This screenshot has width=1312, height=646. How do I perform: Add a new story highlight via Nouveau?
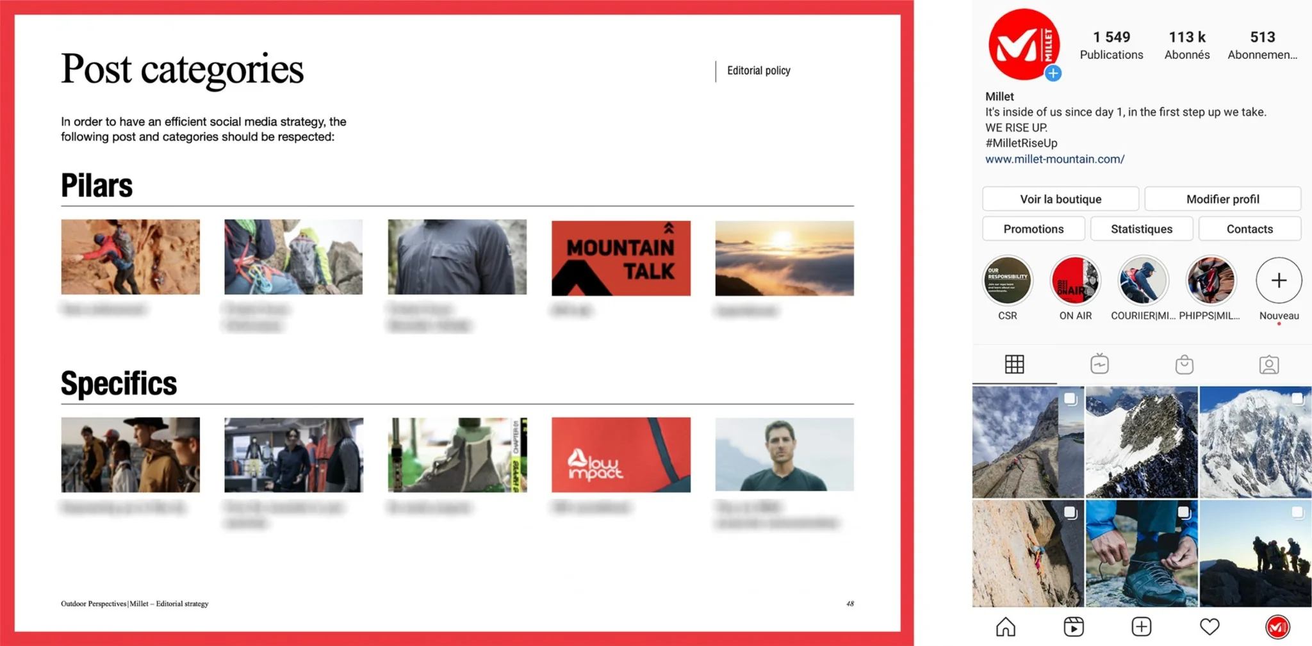click(1278, 280)
